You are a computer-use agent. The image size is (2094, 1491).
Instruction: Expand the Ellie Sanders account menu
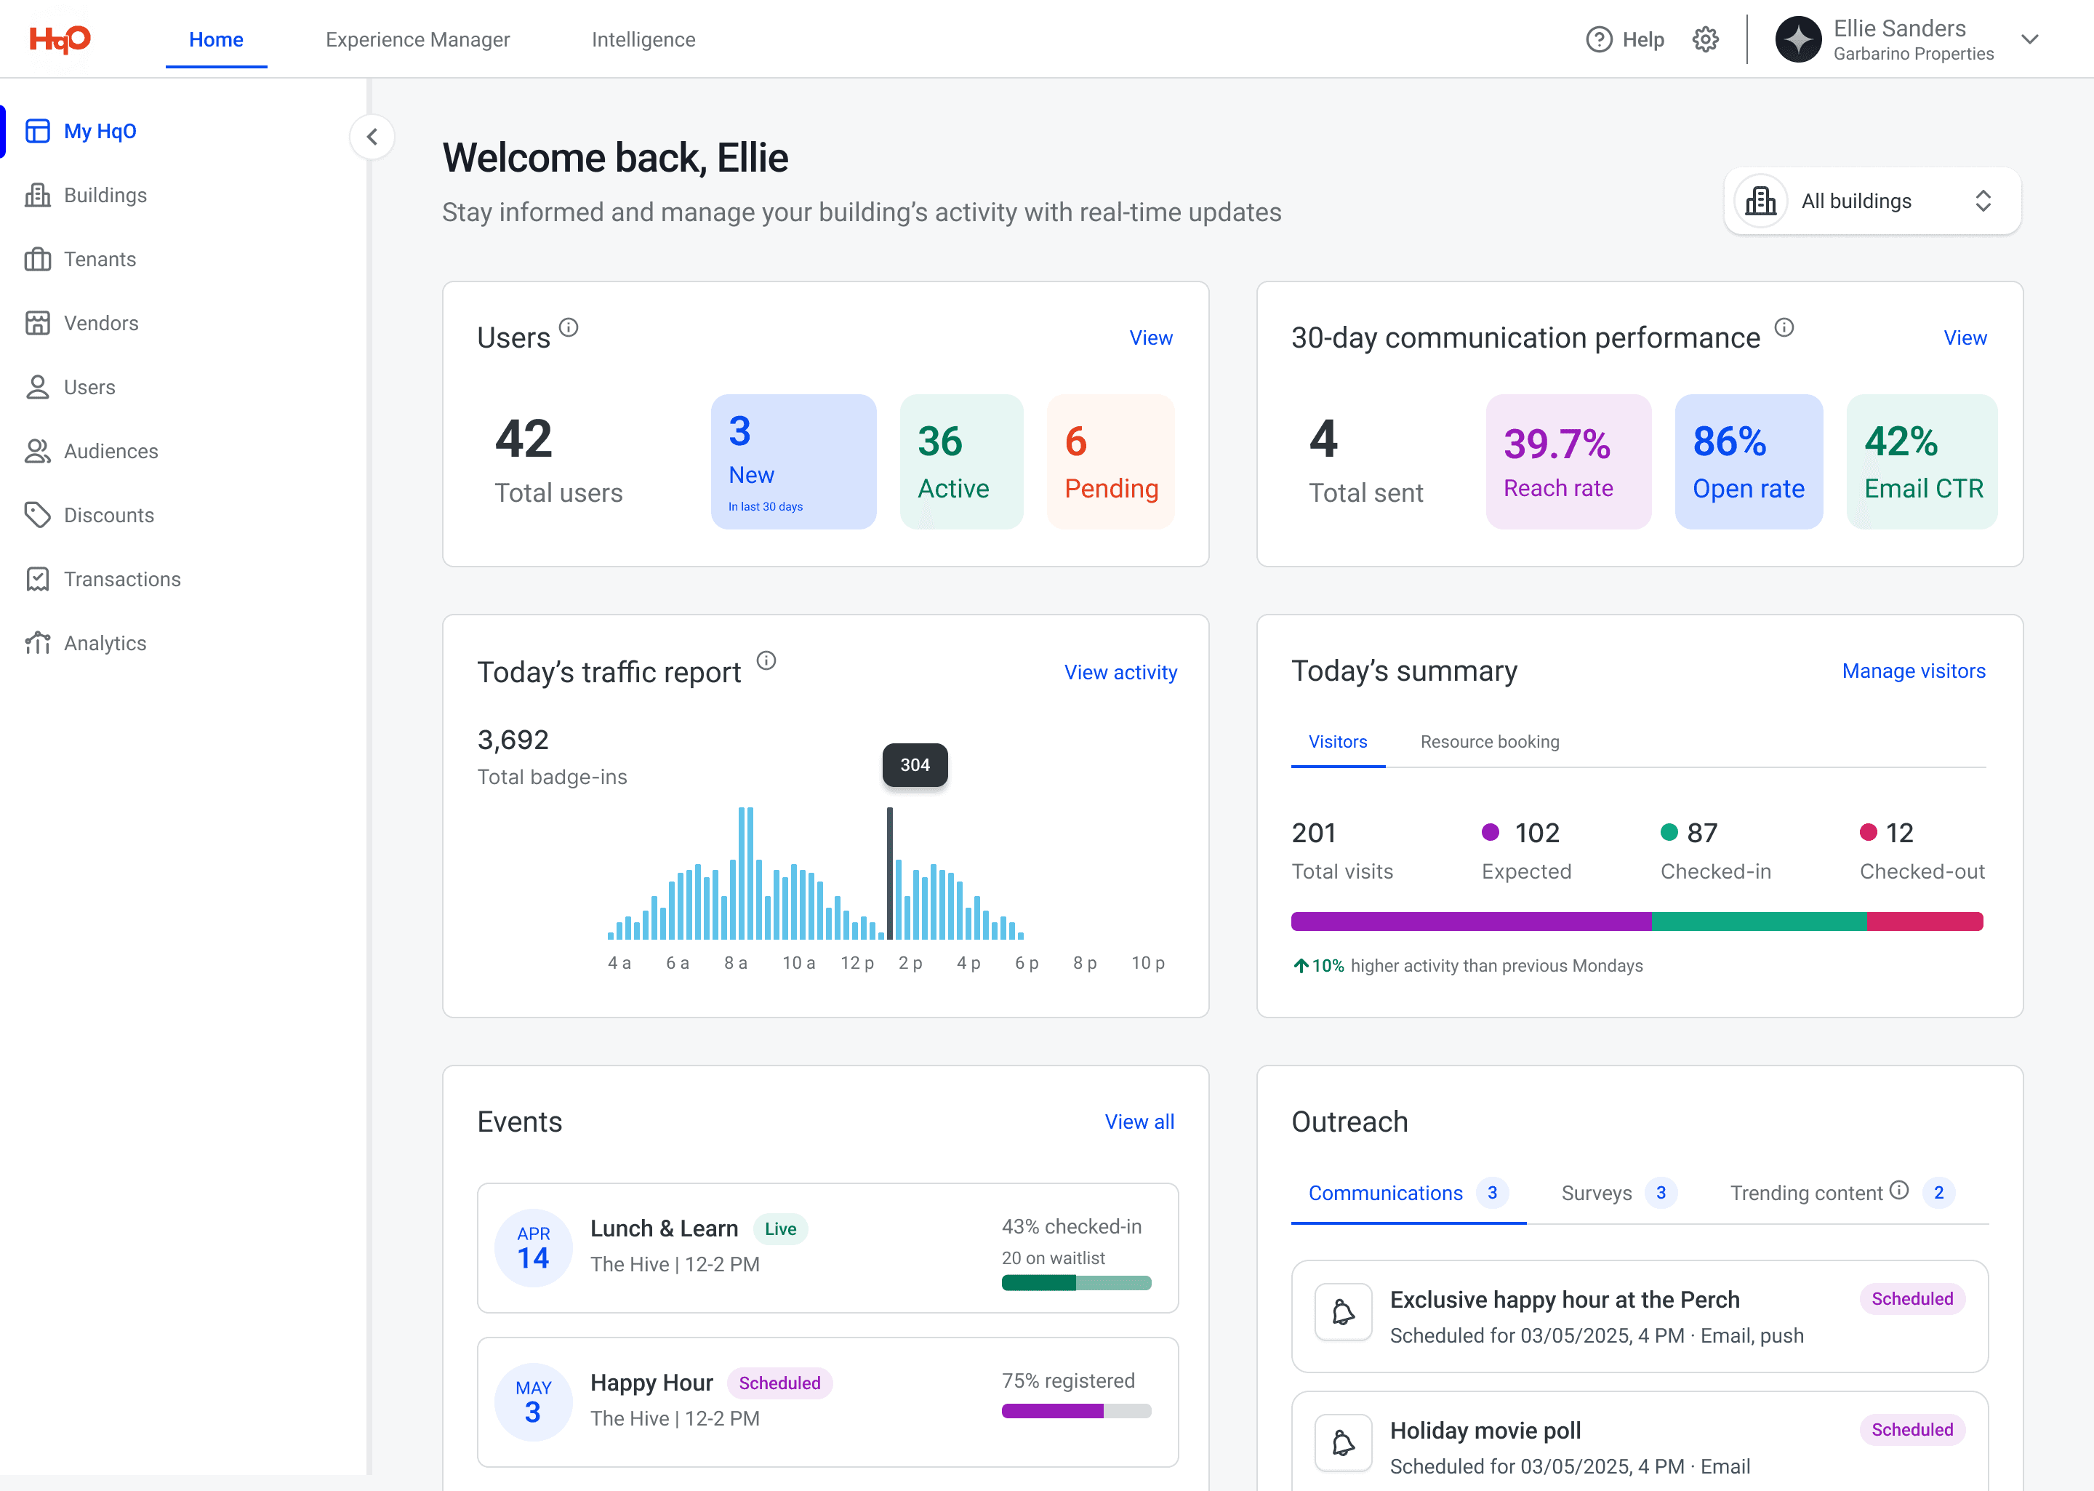point(2030,39)
